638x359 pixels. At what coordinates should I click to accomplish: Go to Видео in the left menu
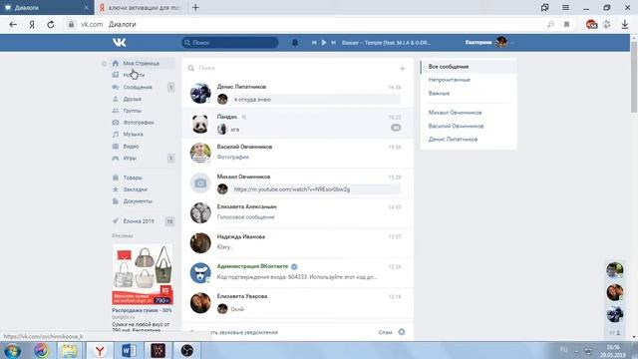pos(131,147)
